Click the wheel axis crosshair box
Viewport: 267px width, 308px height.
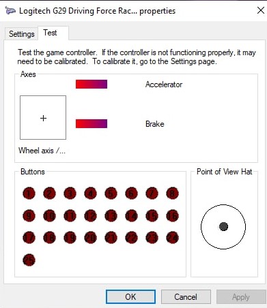[x=43, y=117]
